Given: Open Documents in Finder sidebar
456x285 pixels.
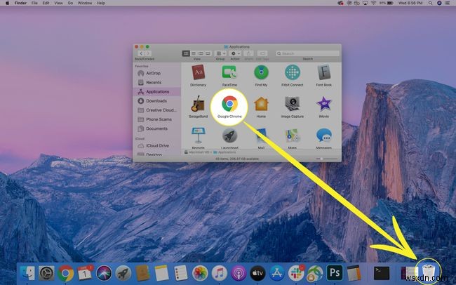Looking at the screenshot, I should (x=156, y=128).
